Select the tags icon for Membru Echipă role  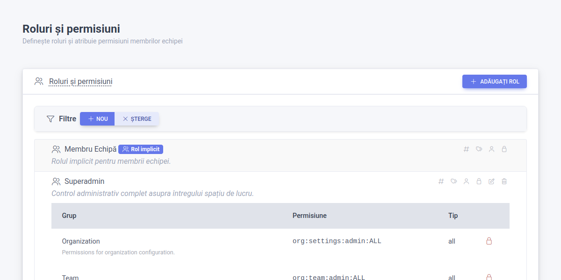tap(479, 149)
